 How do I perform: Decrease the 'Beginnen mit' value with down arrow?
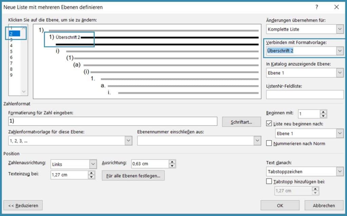click(323, 116)
